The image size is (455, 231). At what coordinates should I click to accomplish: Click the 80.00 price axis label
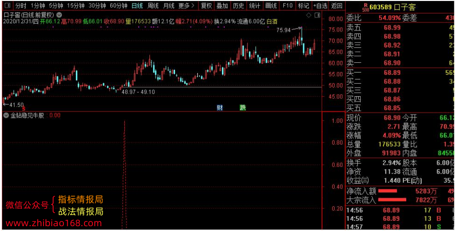336,19
